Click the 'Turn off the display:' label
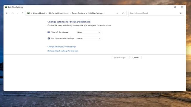This screenshot has width=191, height=107. pos(60,32)
